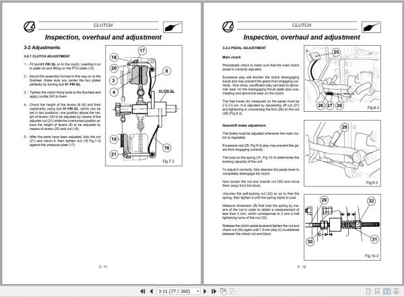The width and height of the screenshot is (404, 297).
Task: Open the page number dropdown arrow
Action: (198, 292)
